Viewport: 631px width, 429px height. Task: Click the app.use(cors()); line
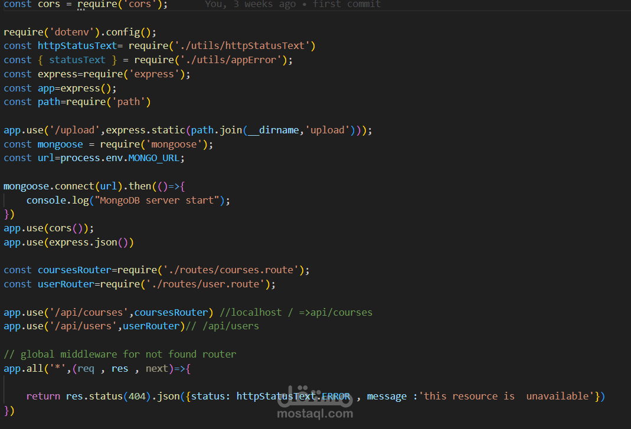(48, 228)
